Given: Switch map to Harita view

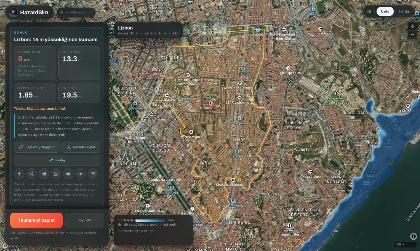Looking at the screenshot, I should point(404,11).
